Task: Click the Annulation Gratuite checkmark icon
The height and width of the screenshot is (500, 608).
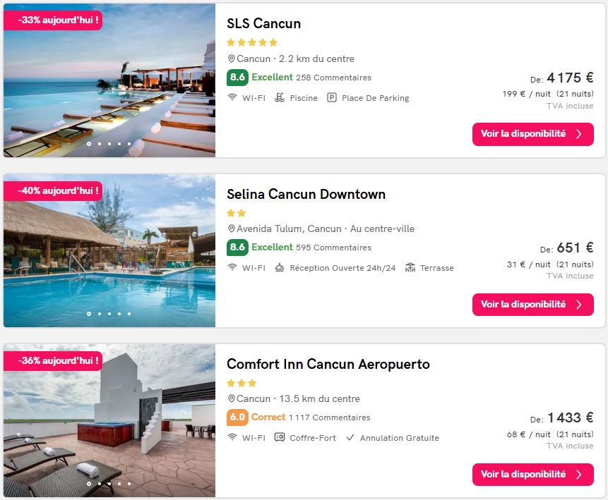Action: click(350, 438)
